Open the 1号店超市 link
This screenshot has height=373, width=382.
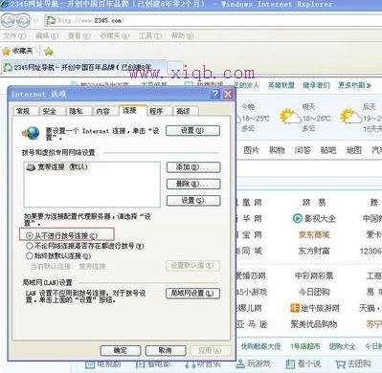coord(305,346)
